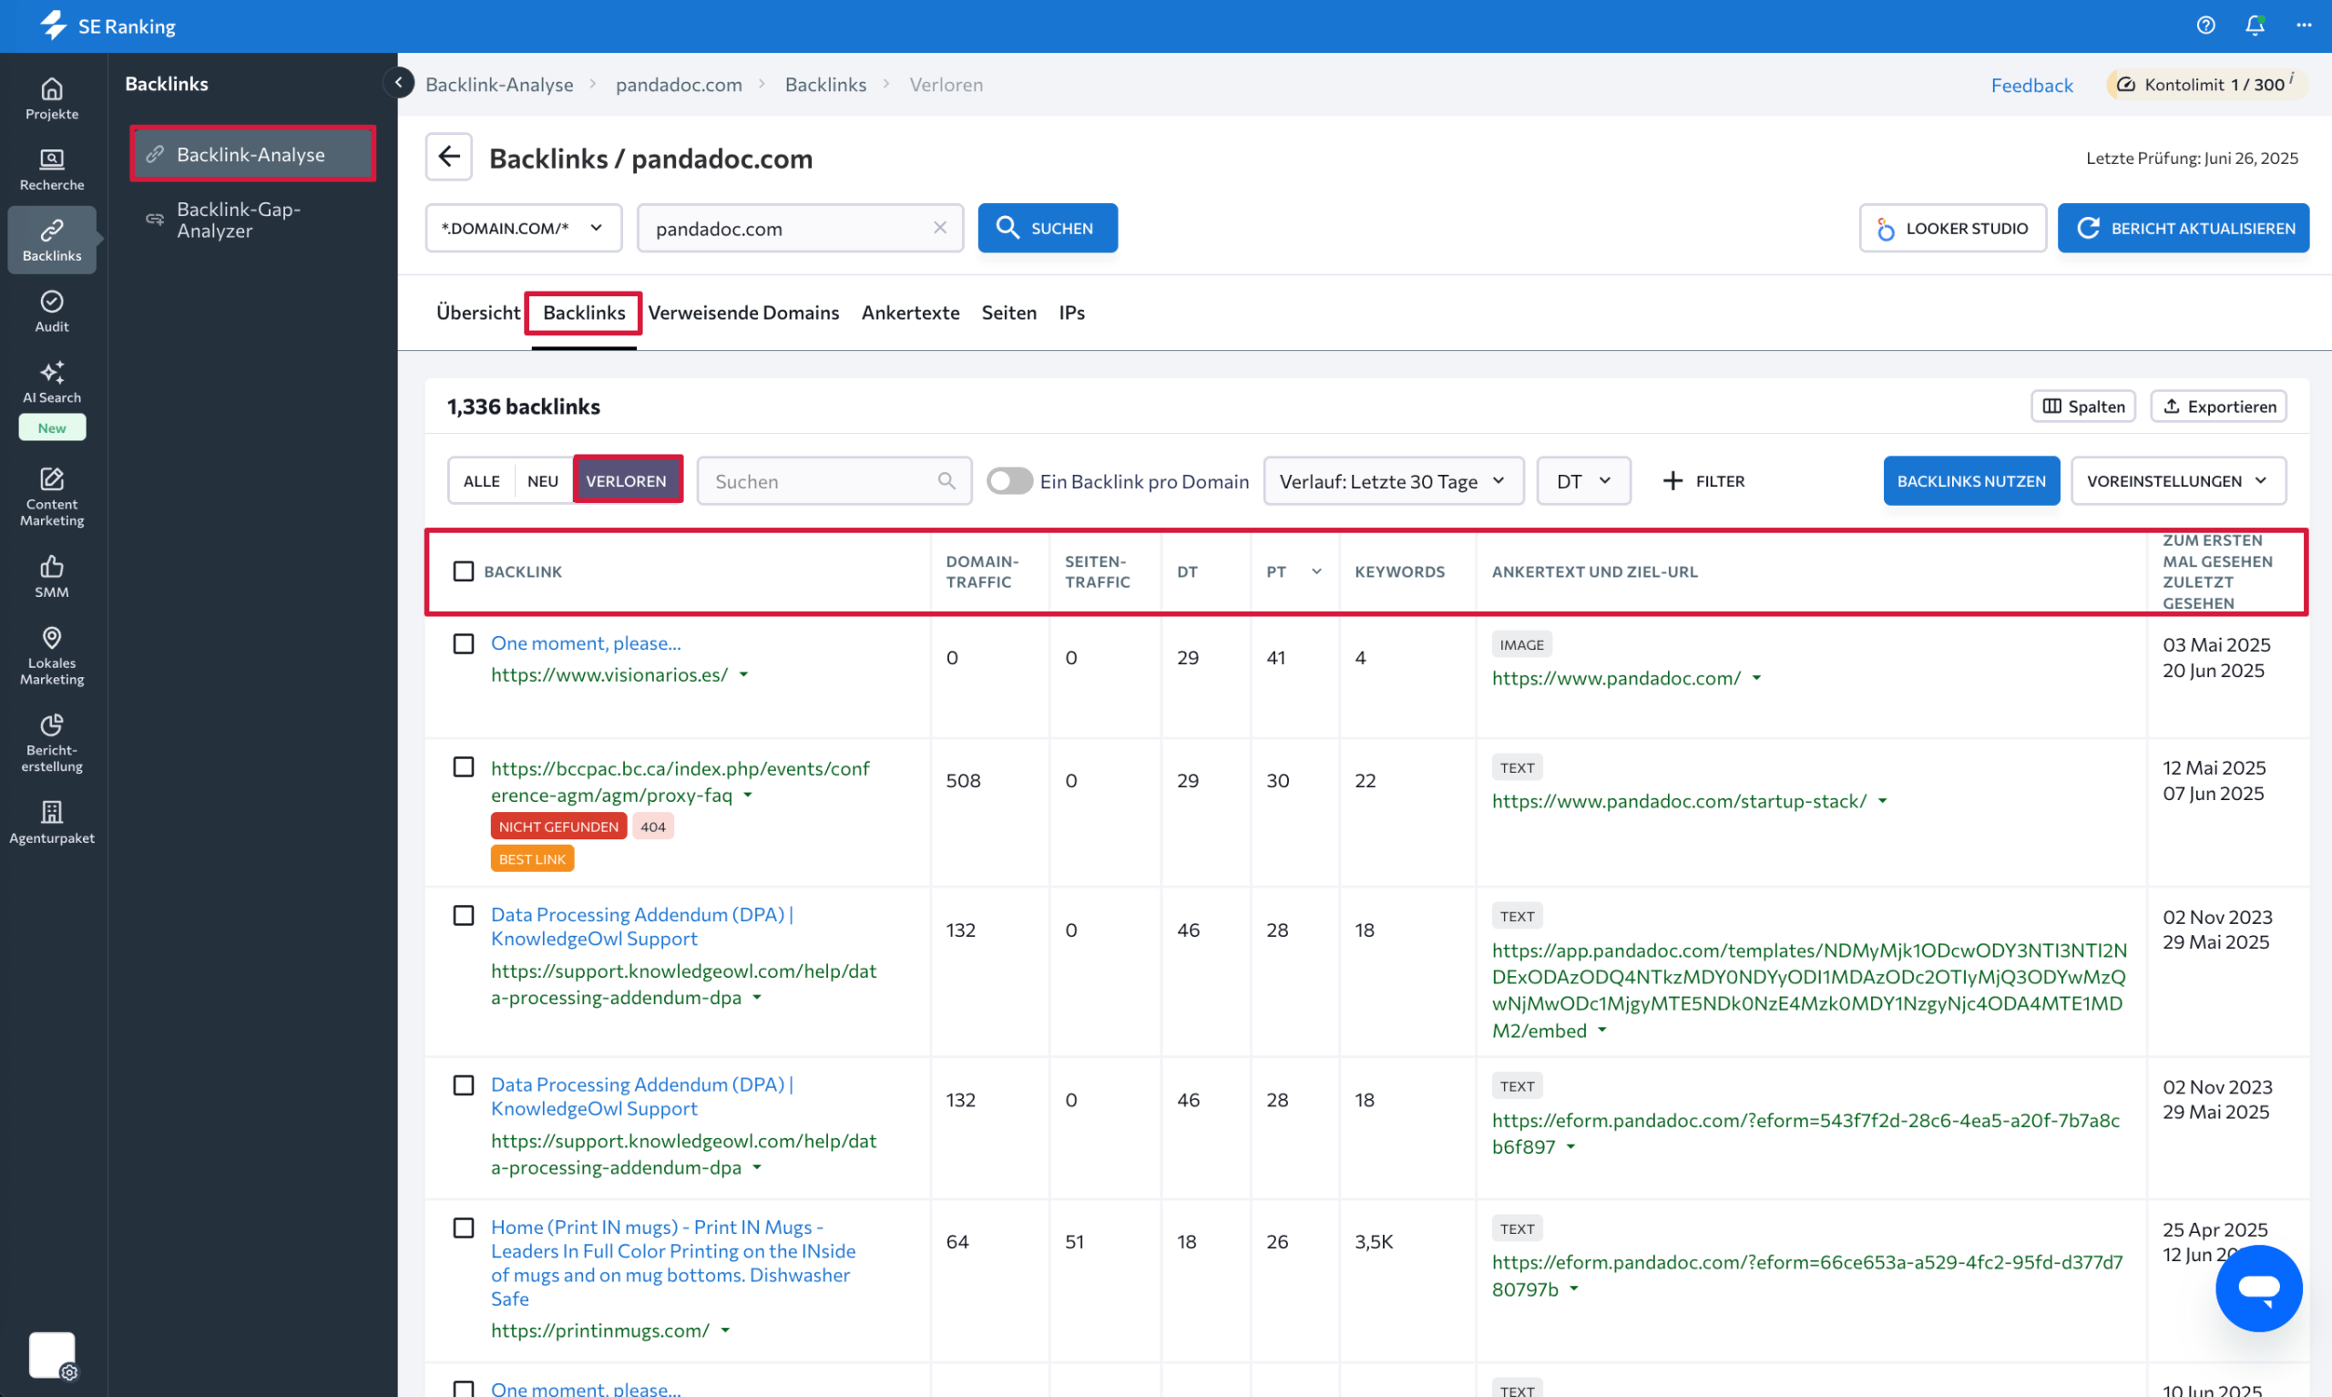This screenshot has height=1397, width=2332.
Task: Open the *.DOMAIN.COM/* scope dropdown
Action: [x=523, y=228]
